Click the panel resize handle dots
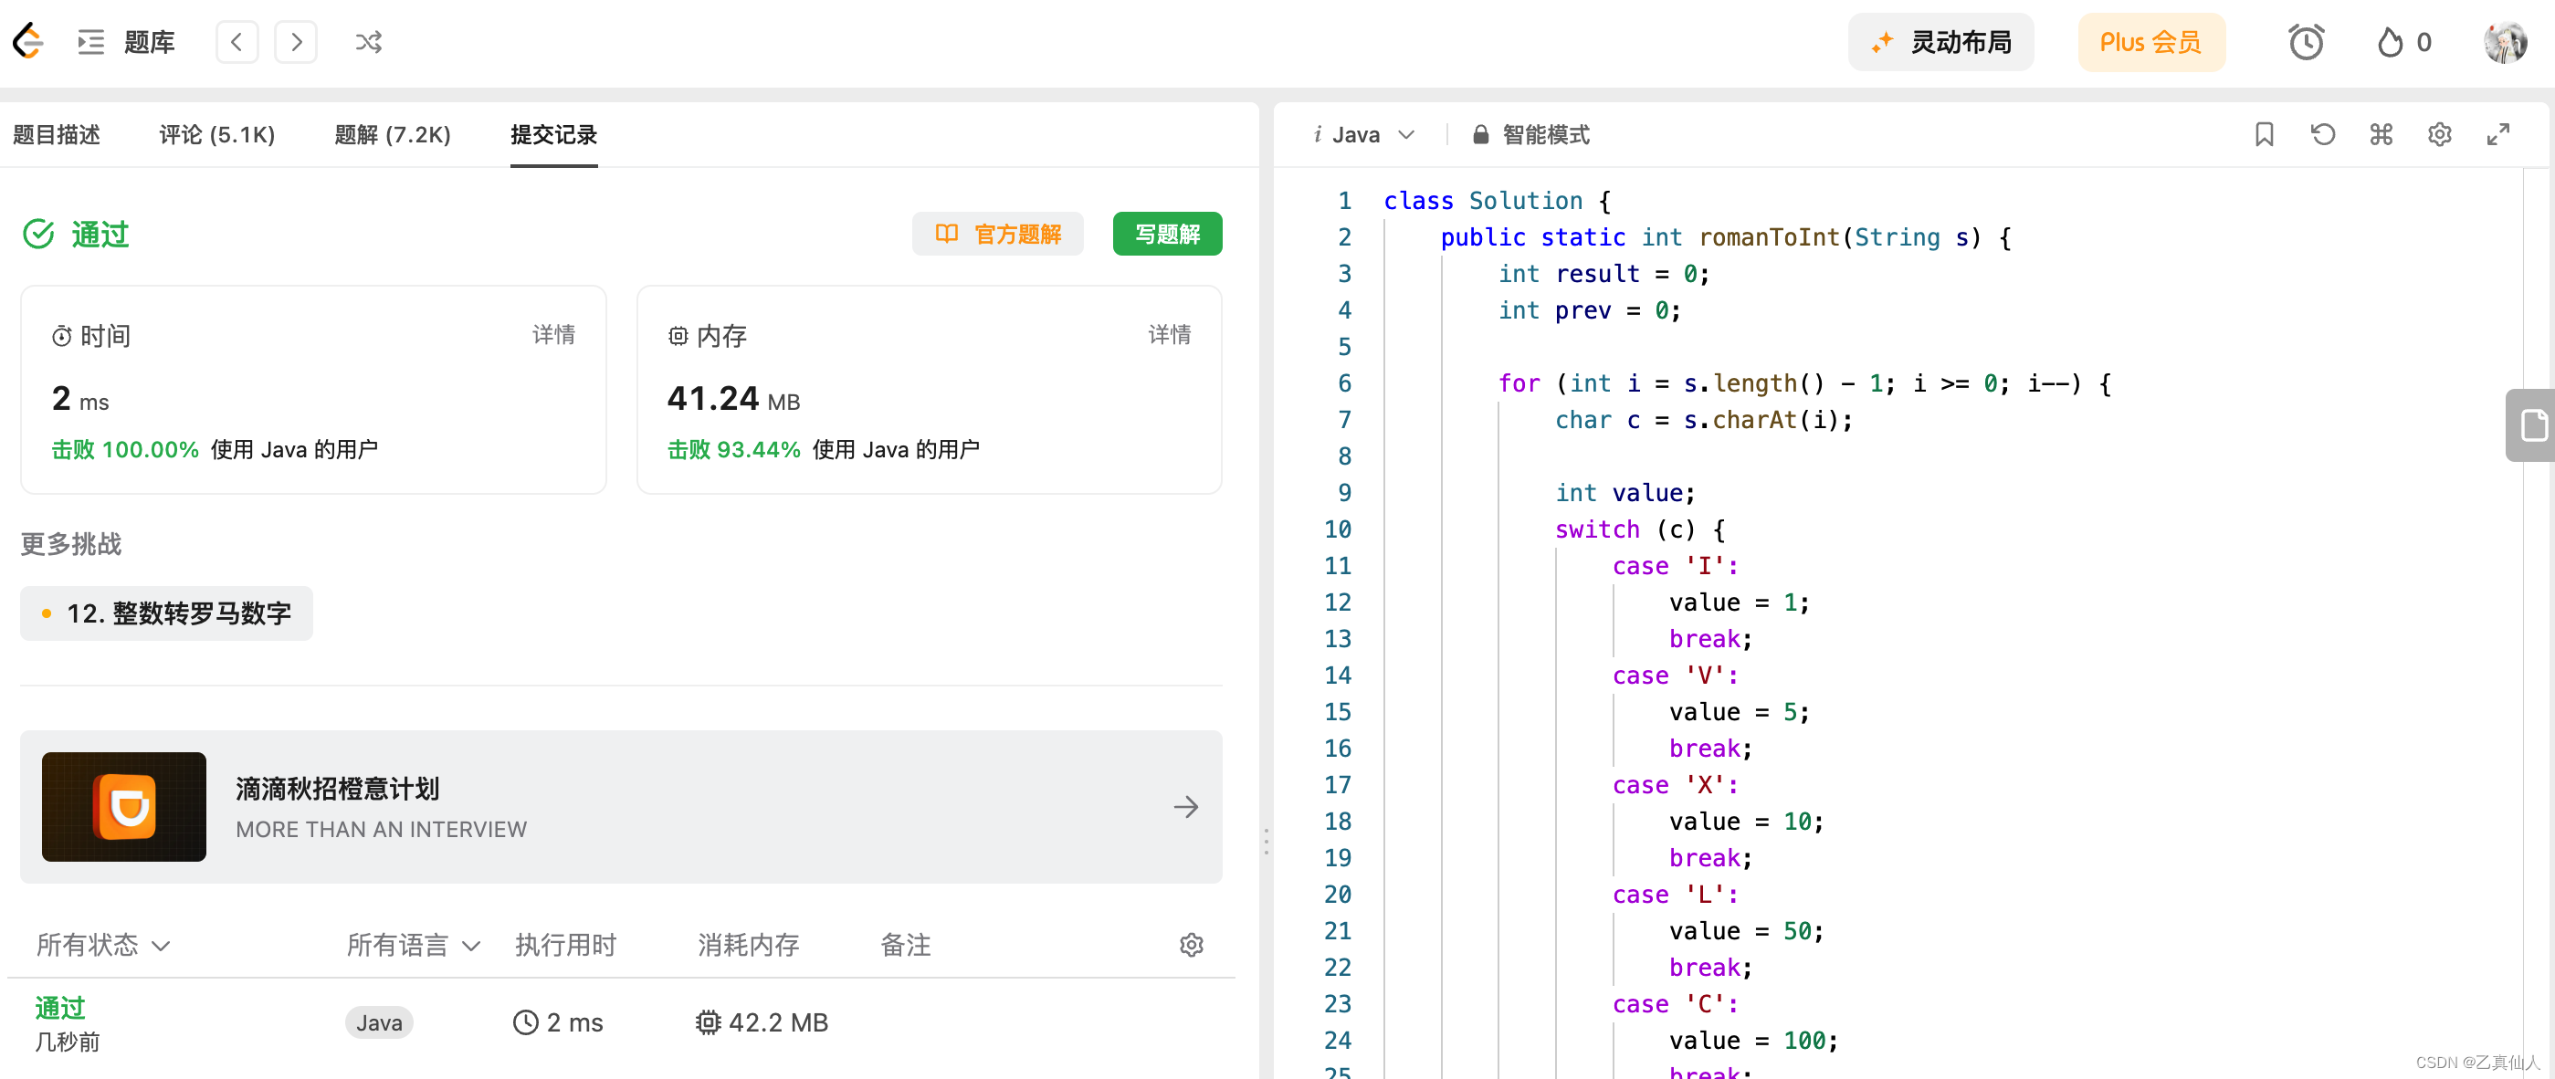This screenshot has width=2555, height=1079. click(x=1266, y=841)
